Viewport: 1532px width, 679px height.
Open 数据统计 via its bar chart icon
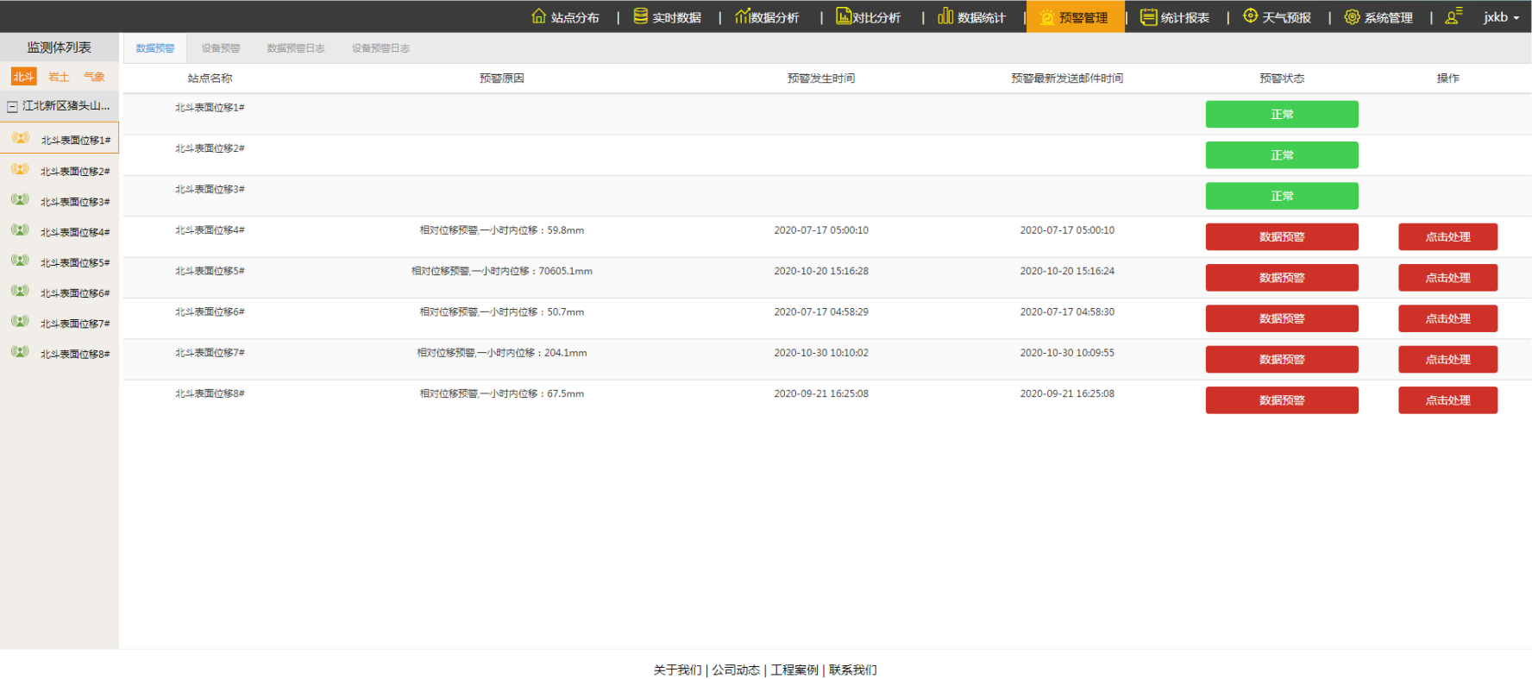coord(945,16)
